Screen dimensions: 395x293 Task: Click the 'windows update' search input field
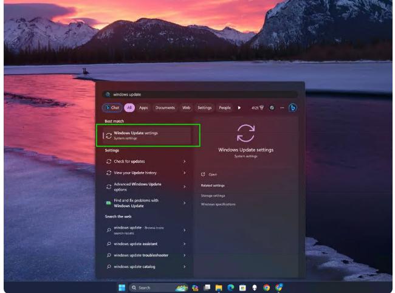tap(201, 94)
